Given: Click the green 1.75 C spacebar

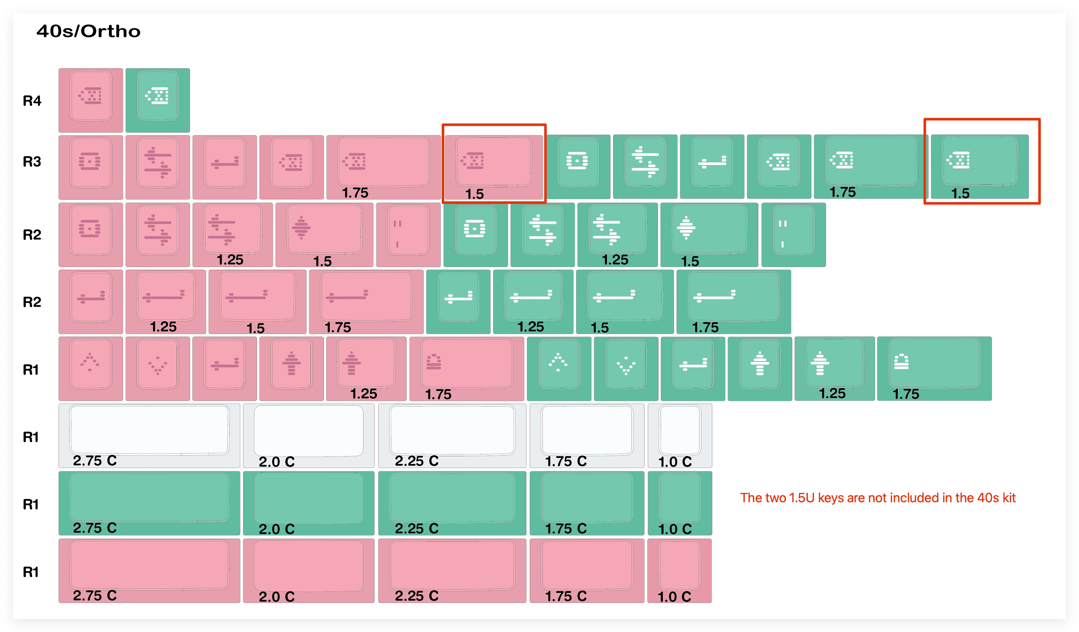Looking at the screenshot, I should [x=587, y=503].
